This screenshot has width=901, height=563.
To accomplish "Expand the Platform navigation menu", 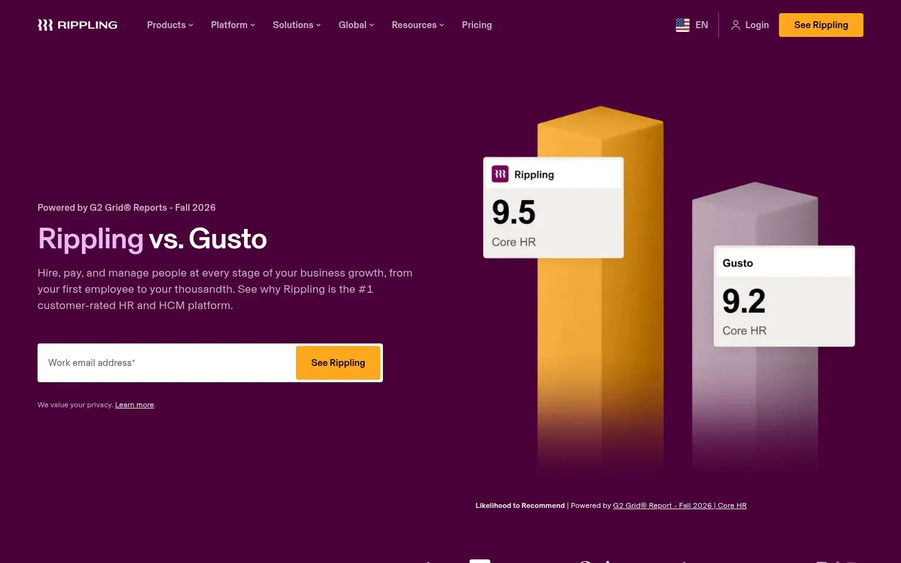I will (233, 25).
